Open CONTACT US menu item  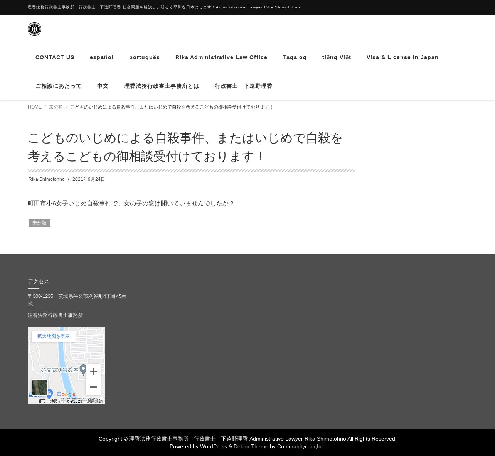coord(55,57)
